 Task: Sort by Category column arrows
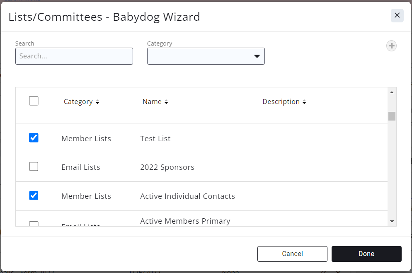(x=97, y=102)
